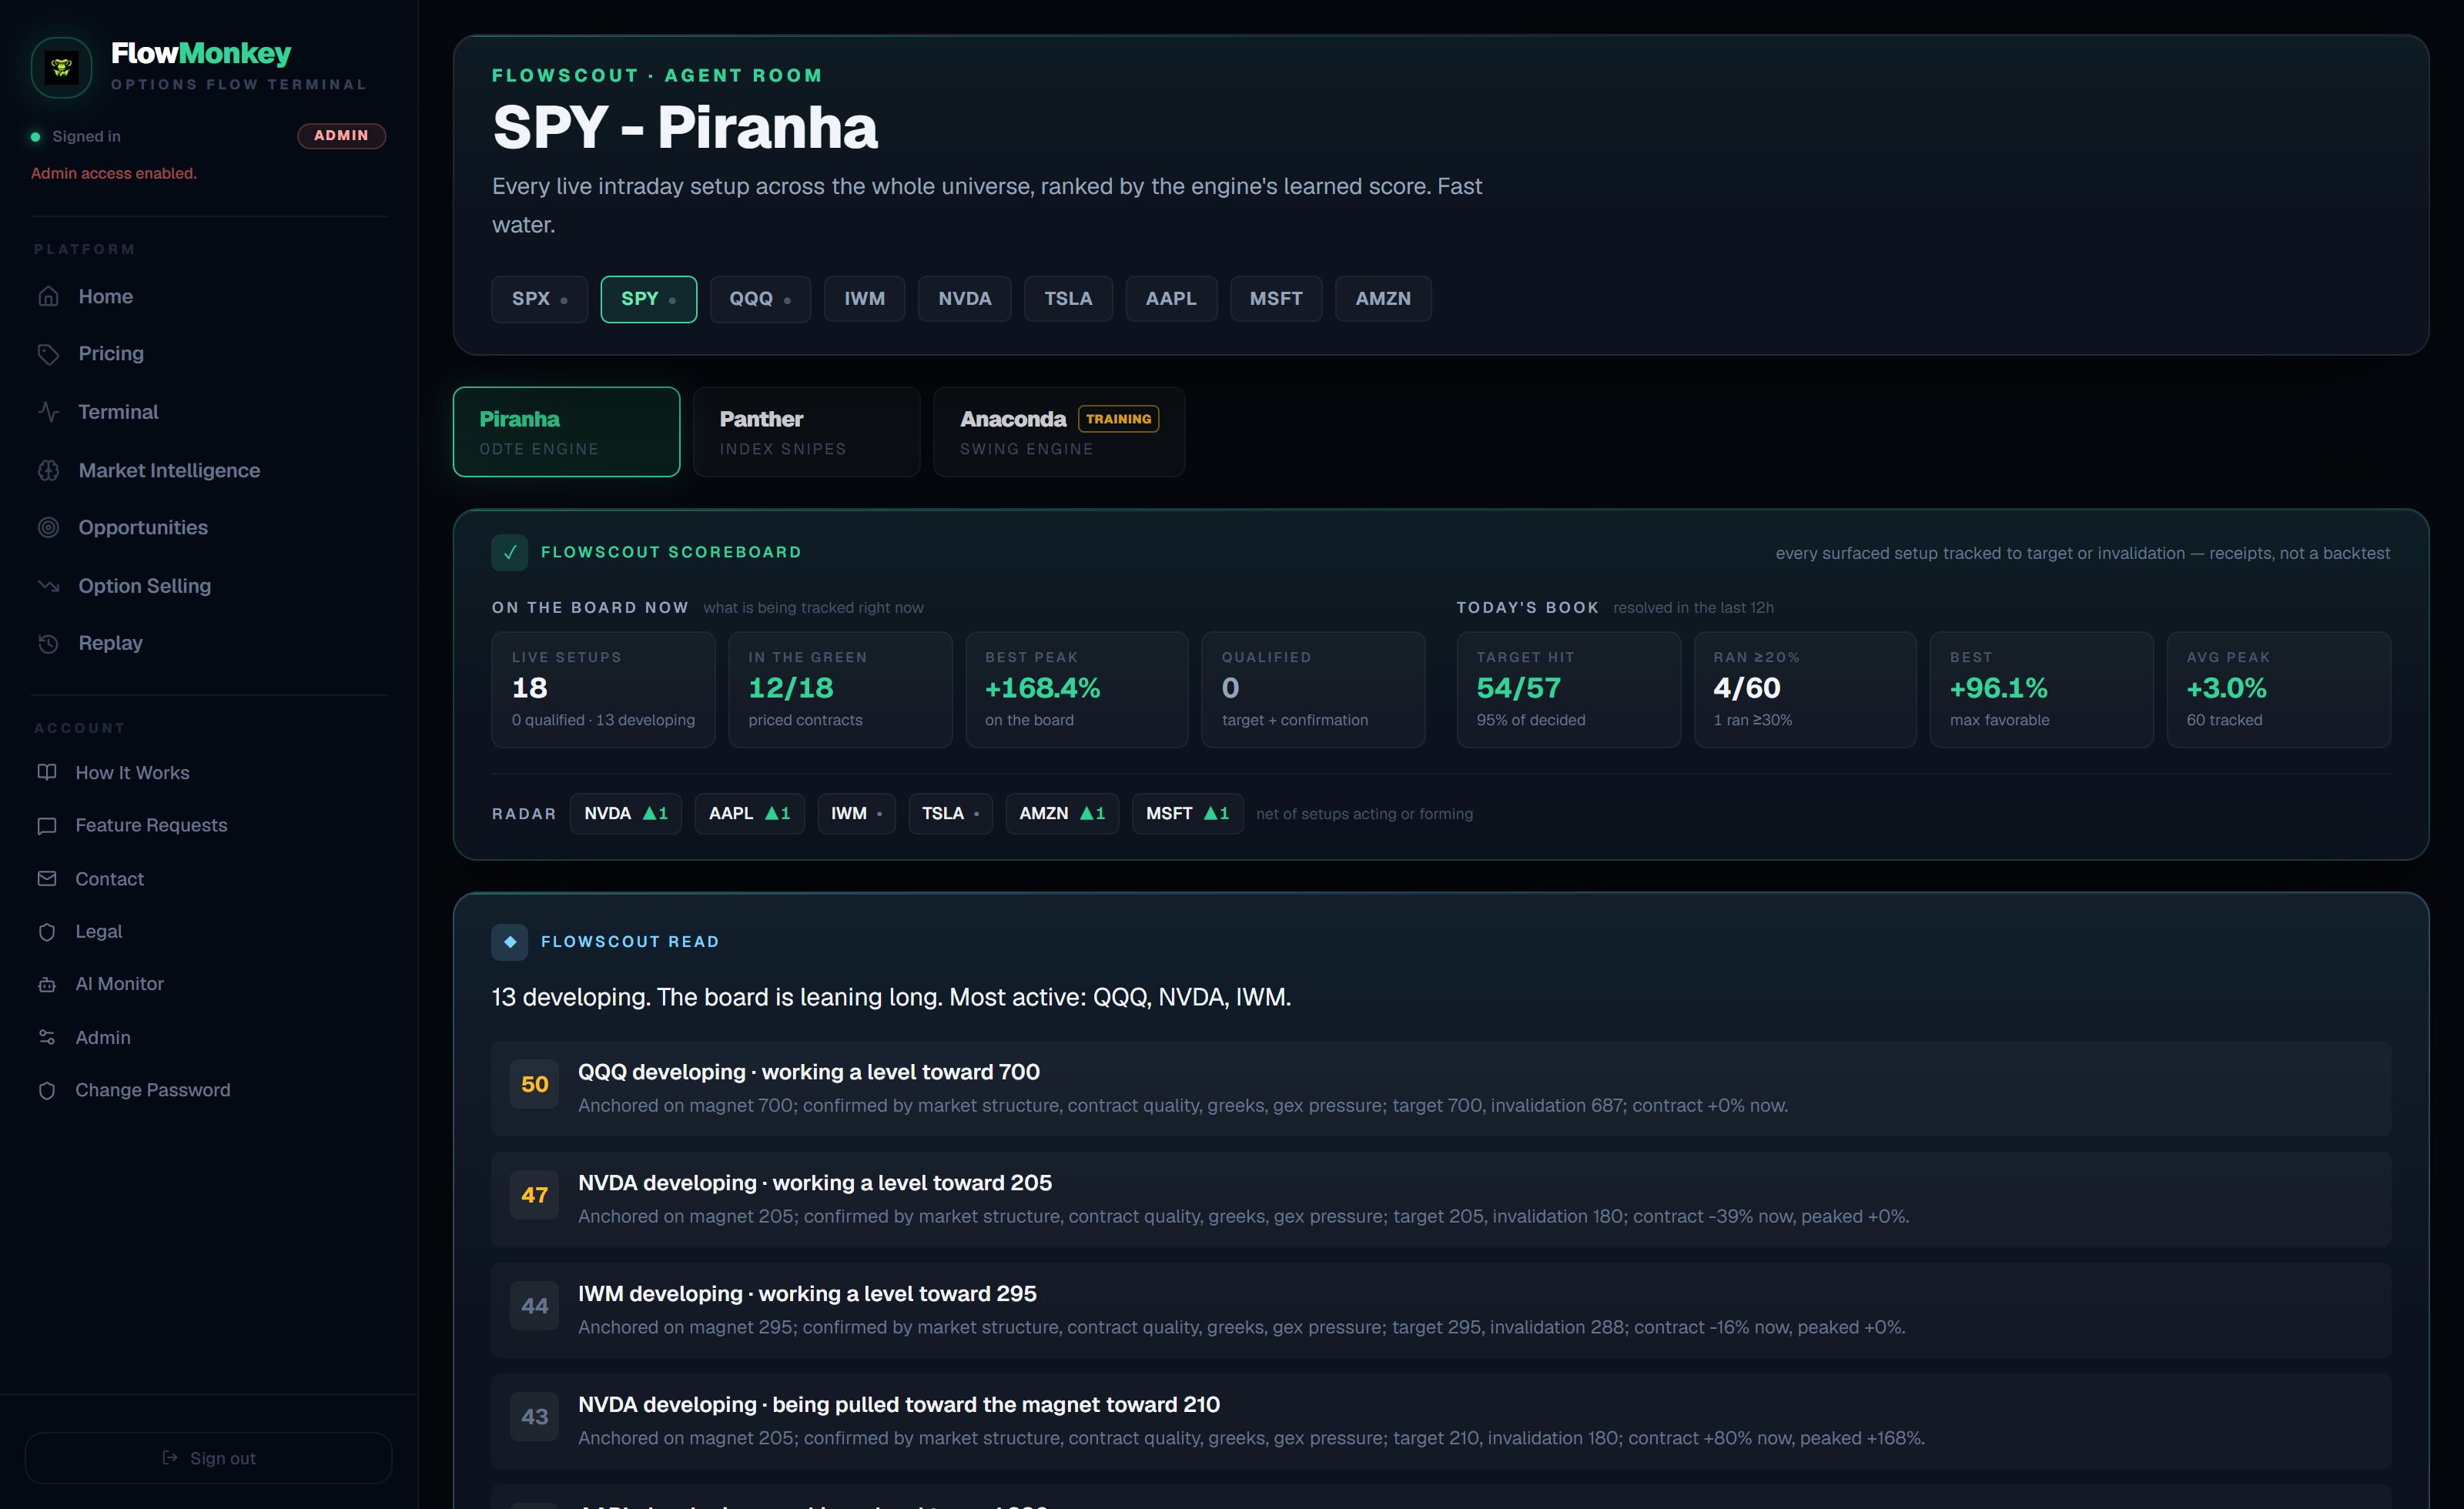Click the Change Password shield icon
Screen dimensions: 2464x1509
click(47, 1090)
